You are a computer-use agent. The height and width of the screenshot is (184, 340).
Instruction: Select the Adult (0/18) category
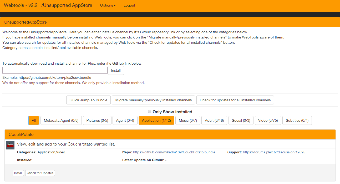[x=214, y=120]
